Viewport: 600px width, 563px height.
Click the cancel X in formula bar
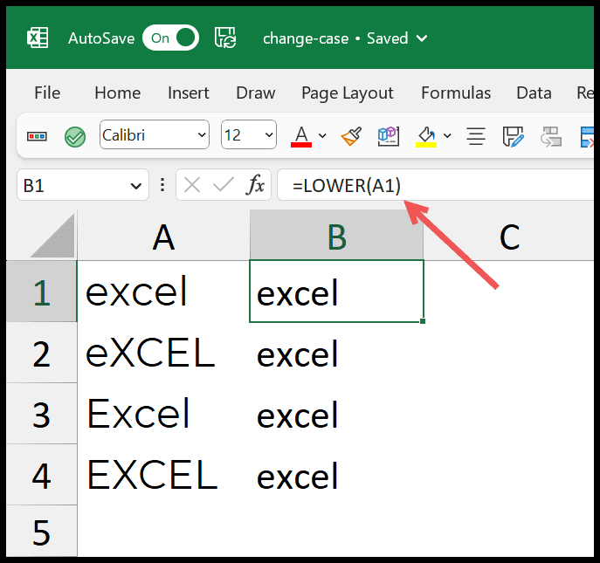pos(192,186)
